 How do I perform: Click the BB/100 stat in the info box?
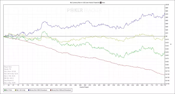(x=9, y=78)
